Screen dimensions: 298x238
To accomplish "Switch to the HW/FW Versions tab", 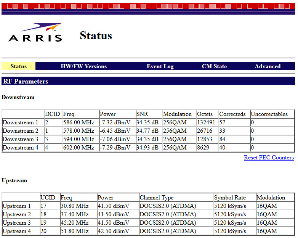I will point(83,66).
